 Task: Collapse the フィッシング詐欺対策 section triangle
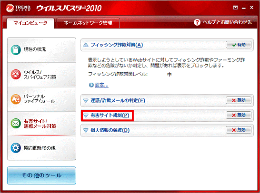coord(86,45)
